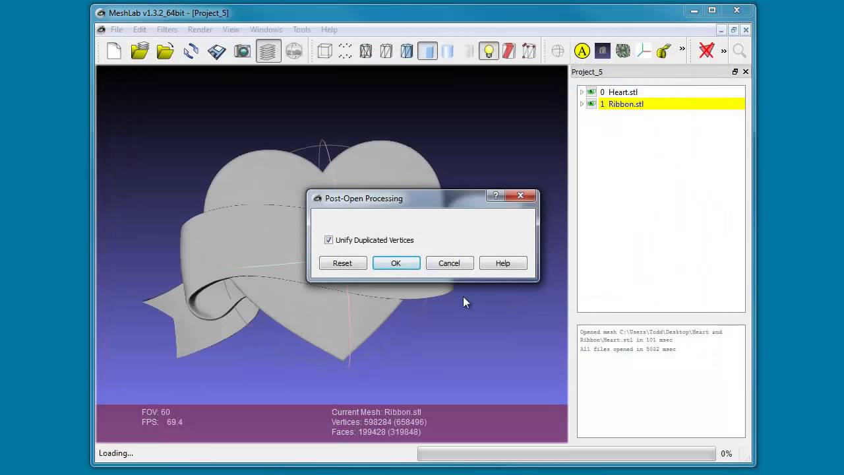844x475 pixels.
Task: Click the gray trackball sphere icon
Action: coord(558,51)
